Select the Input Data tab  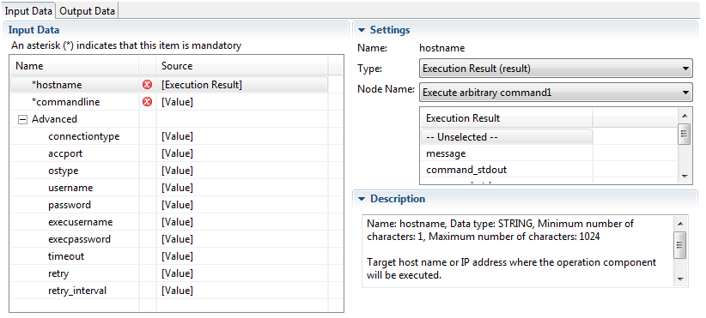(x=28, y=11)
